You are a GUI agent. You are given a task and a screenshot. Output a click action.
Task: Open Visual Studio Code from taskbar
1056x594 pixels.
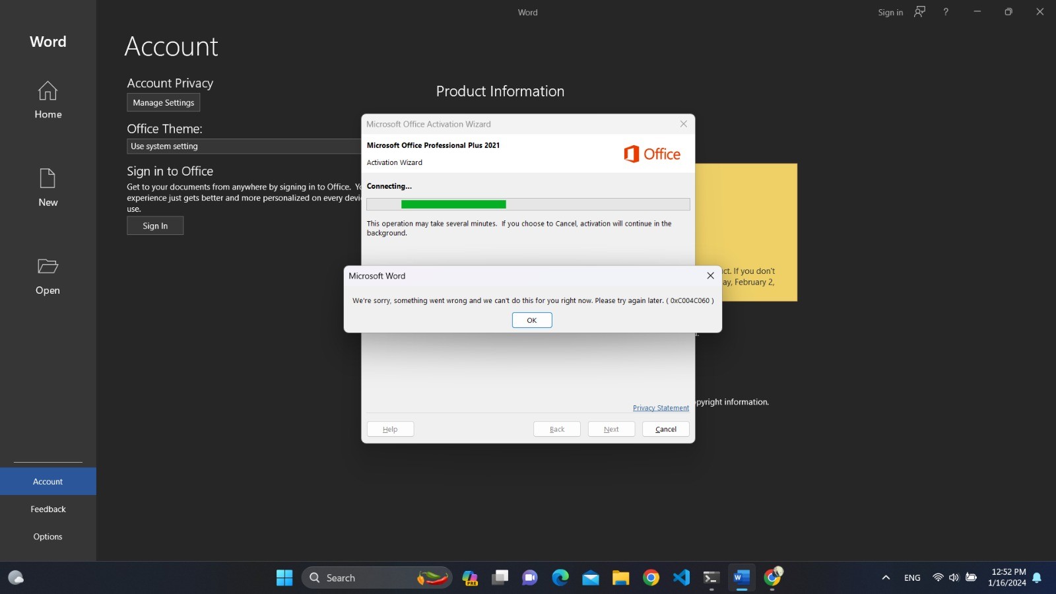[x=681, y=577]
